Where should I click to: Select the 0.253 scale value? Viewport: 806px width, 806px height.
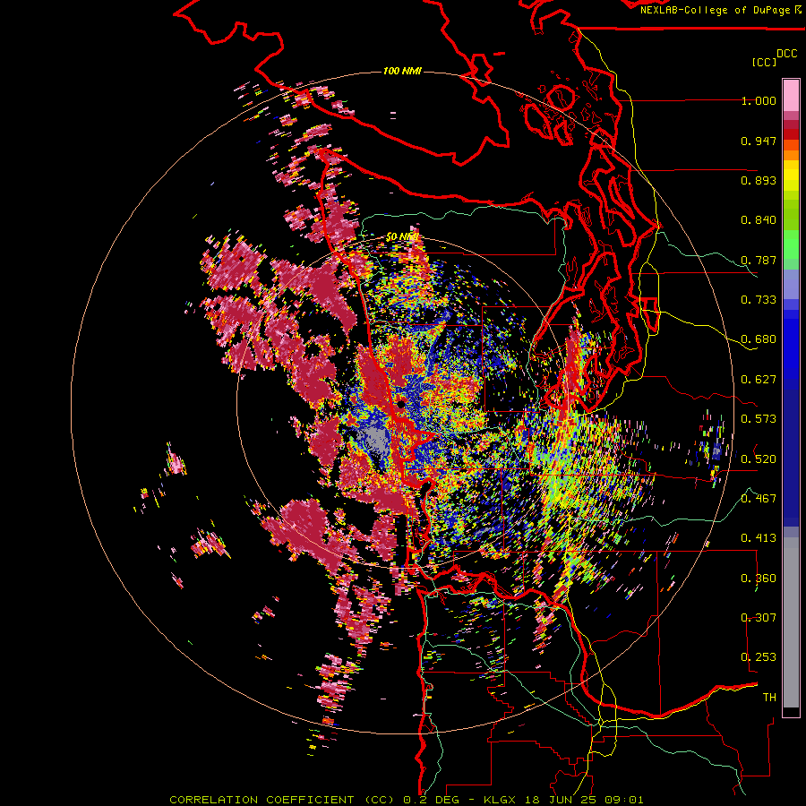pyautogui.click(x=759, y=657)
